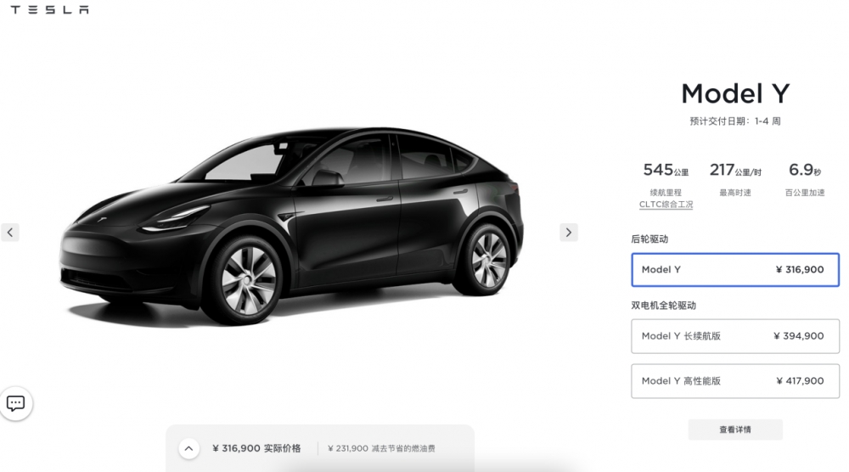Select Model Y 长续航版 option
This screenshot has width=849, height=472.
(x=734, y=336)
